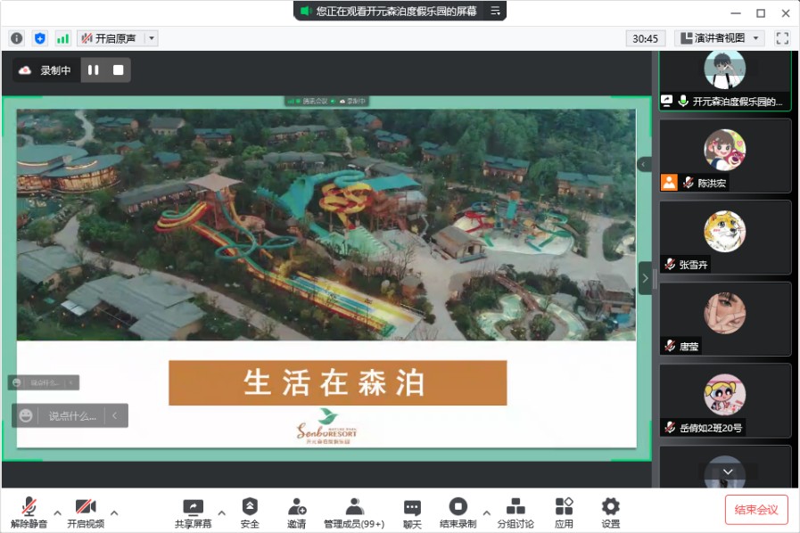Expand arrow next to 共享屏幕

pyautogui.click(x=221, y=512)
